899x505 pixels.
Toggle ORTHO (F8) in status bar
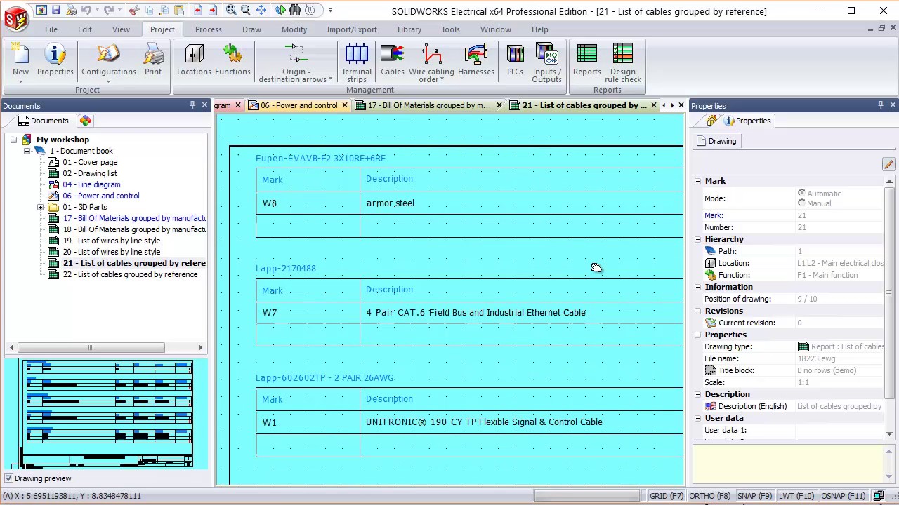(x=710, y=496)
